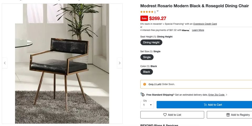Click the gift icon on Add to Registry
252x126 pixels.
(228, 115)
